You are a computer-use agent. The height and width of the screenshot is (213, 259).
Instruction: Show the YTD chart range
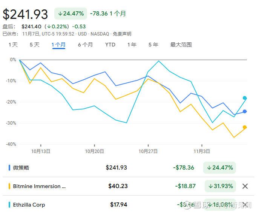click(110, 45)
